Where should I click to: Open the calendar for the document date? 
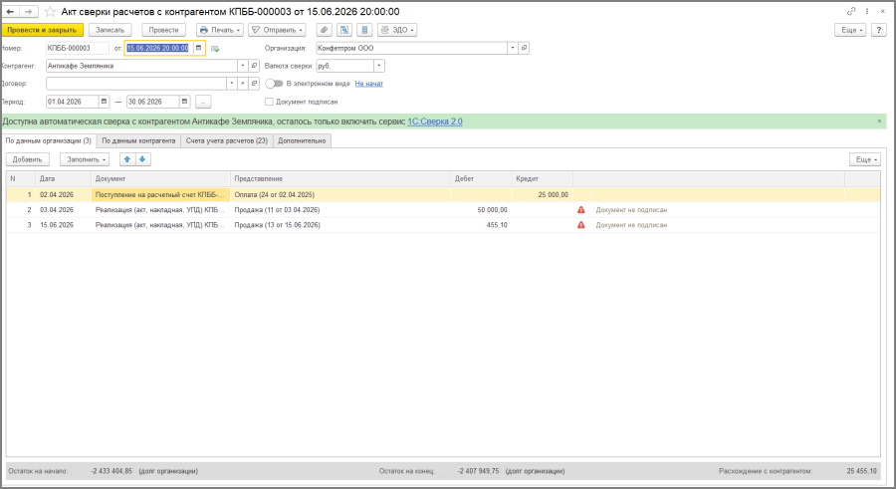(198, 48)
